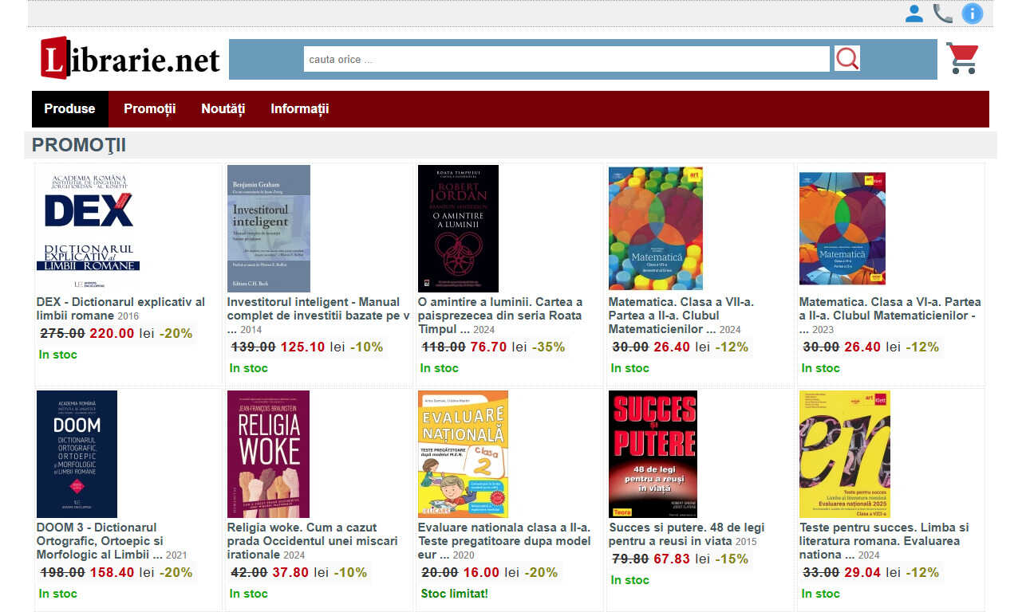Open the Informații menu item
The height and width of the screenshot is (612, 1026).
[299, 109]
